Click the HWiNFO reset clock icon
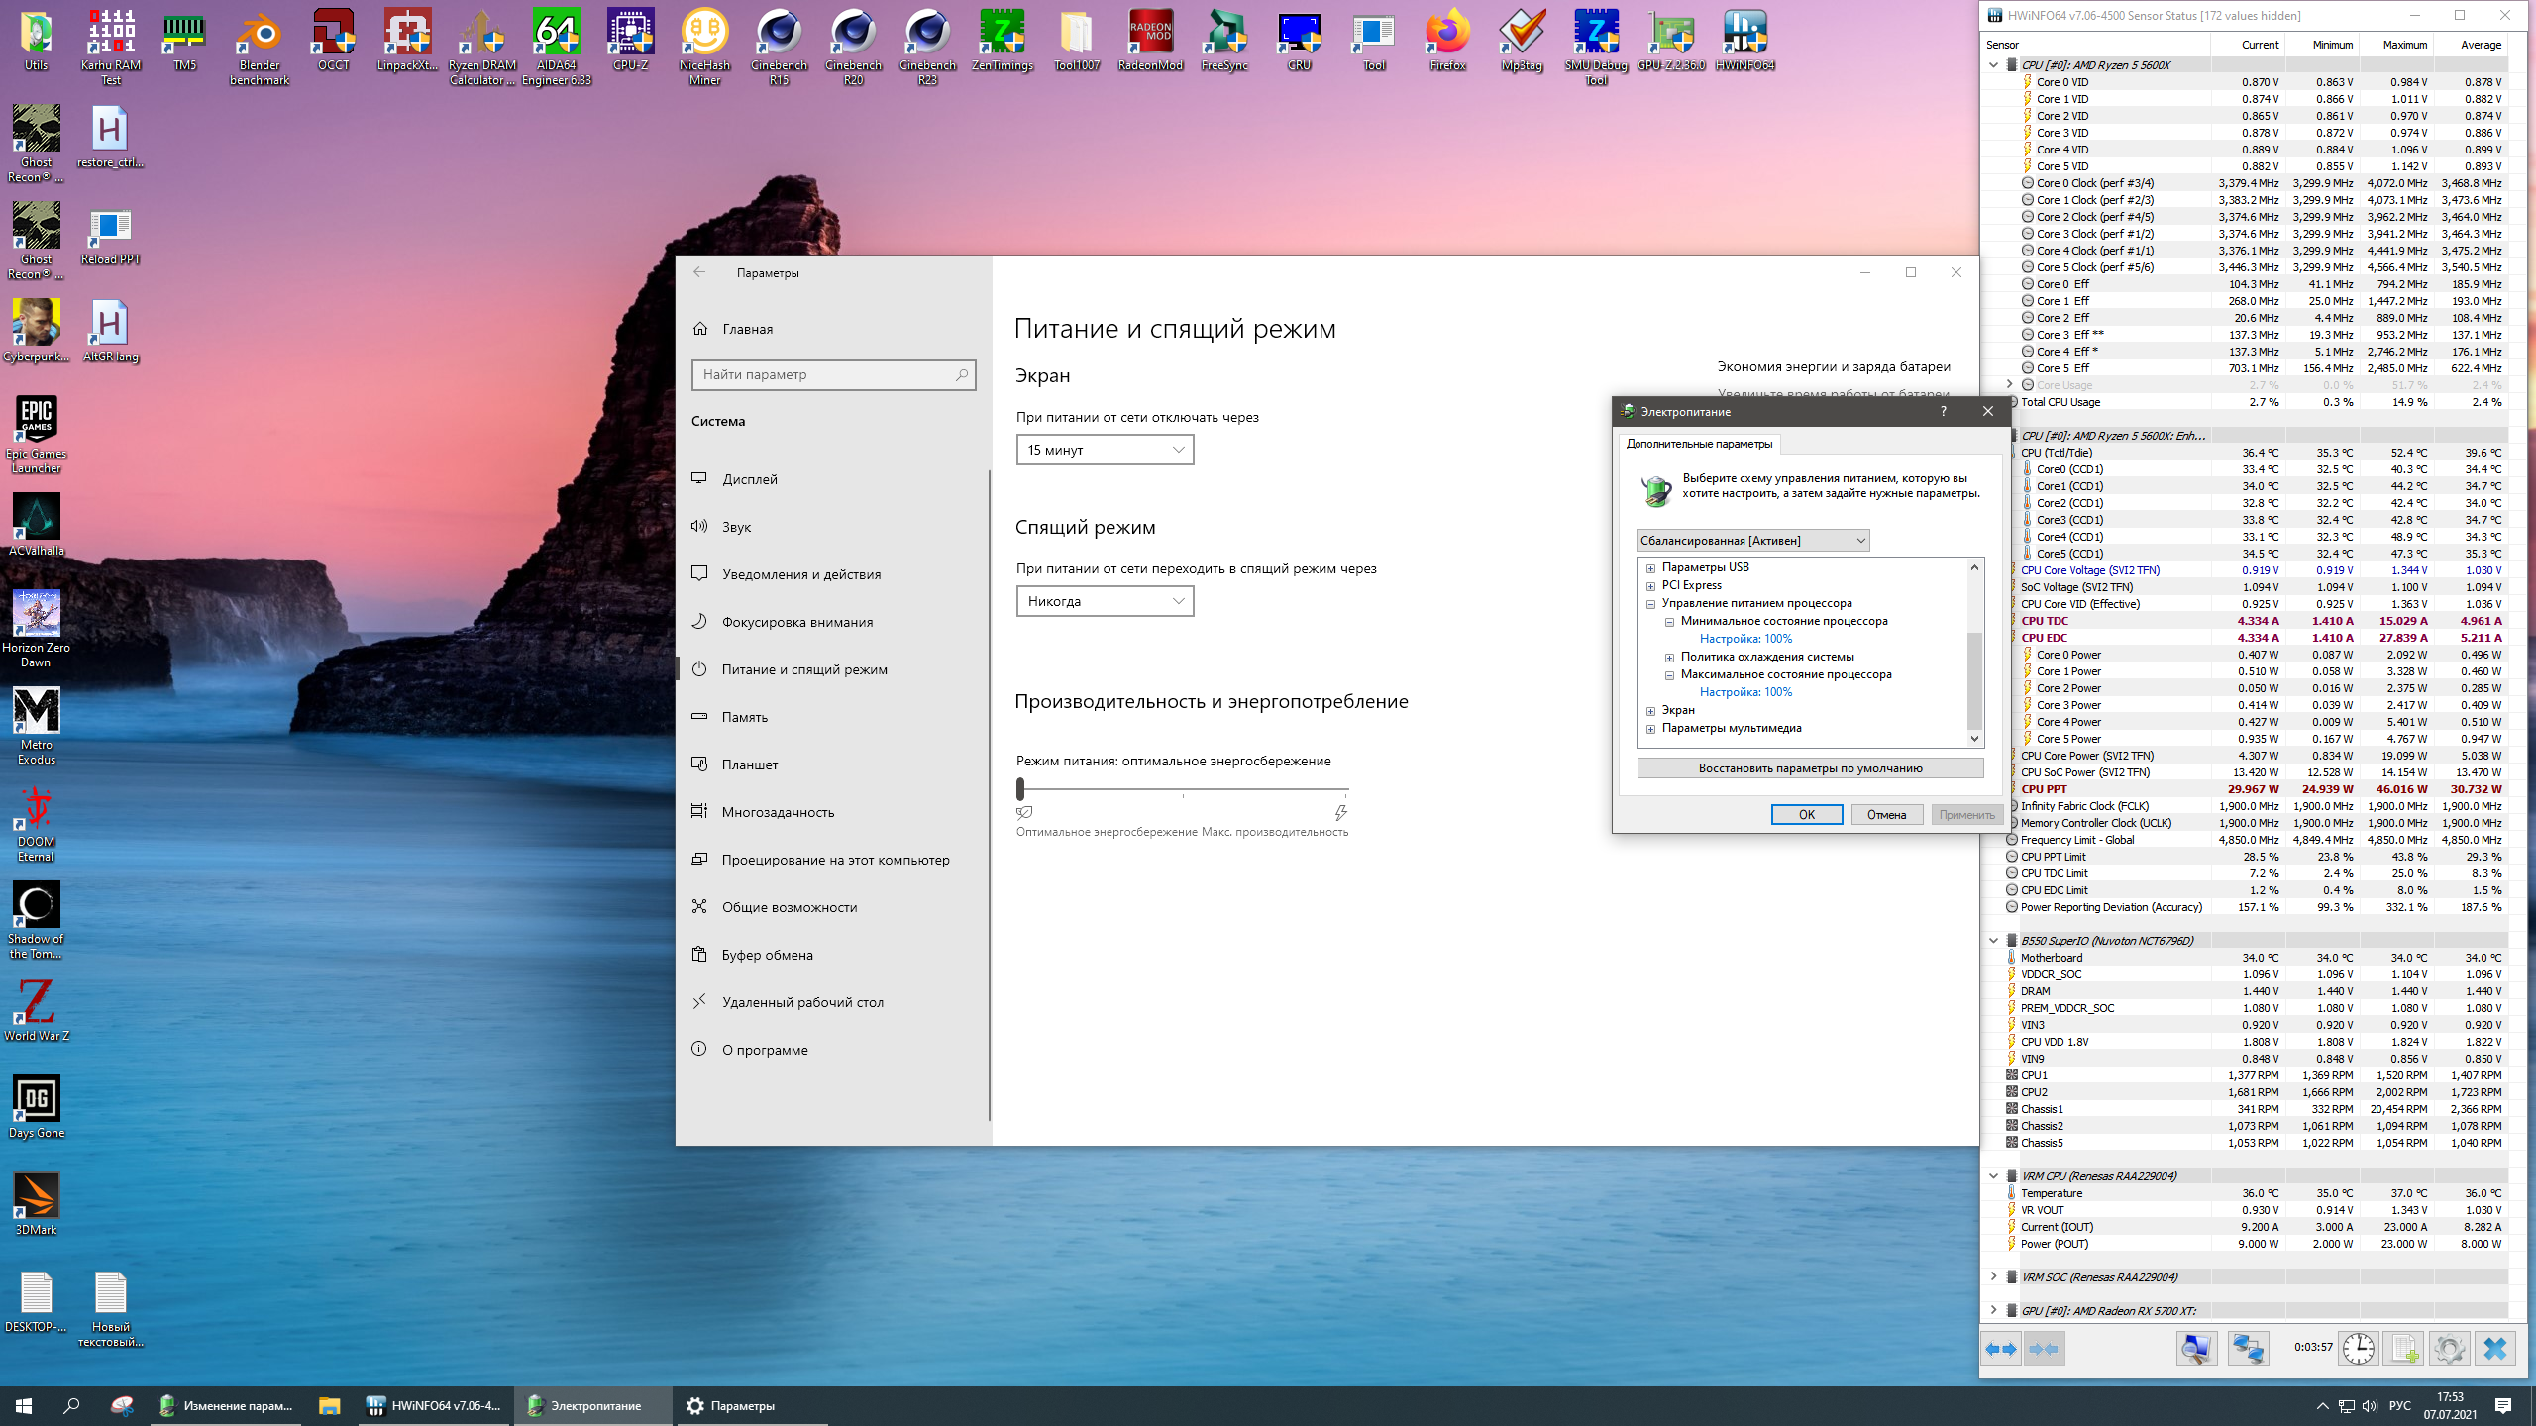The width and height of the screenshot is (2536, 1426). (2359, 1349)
